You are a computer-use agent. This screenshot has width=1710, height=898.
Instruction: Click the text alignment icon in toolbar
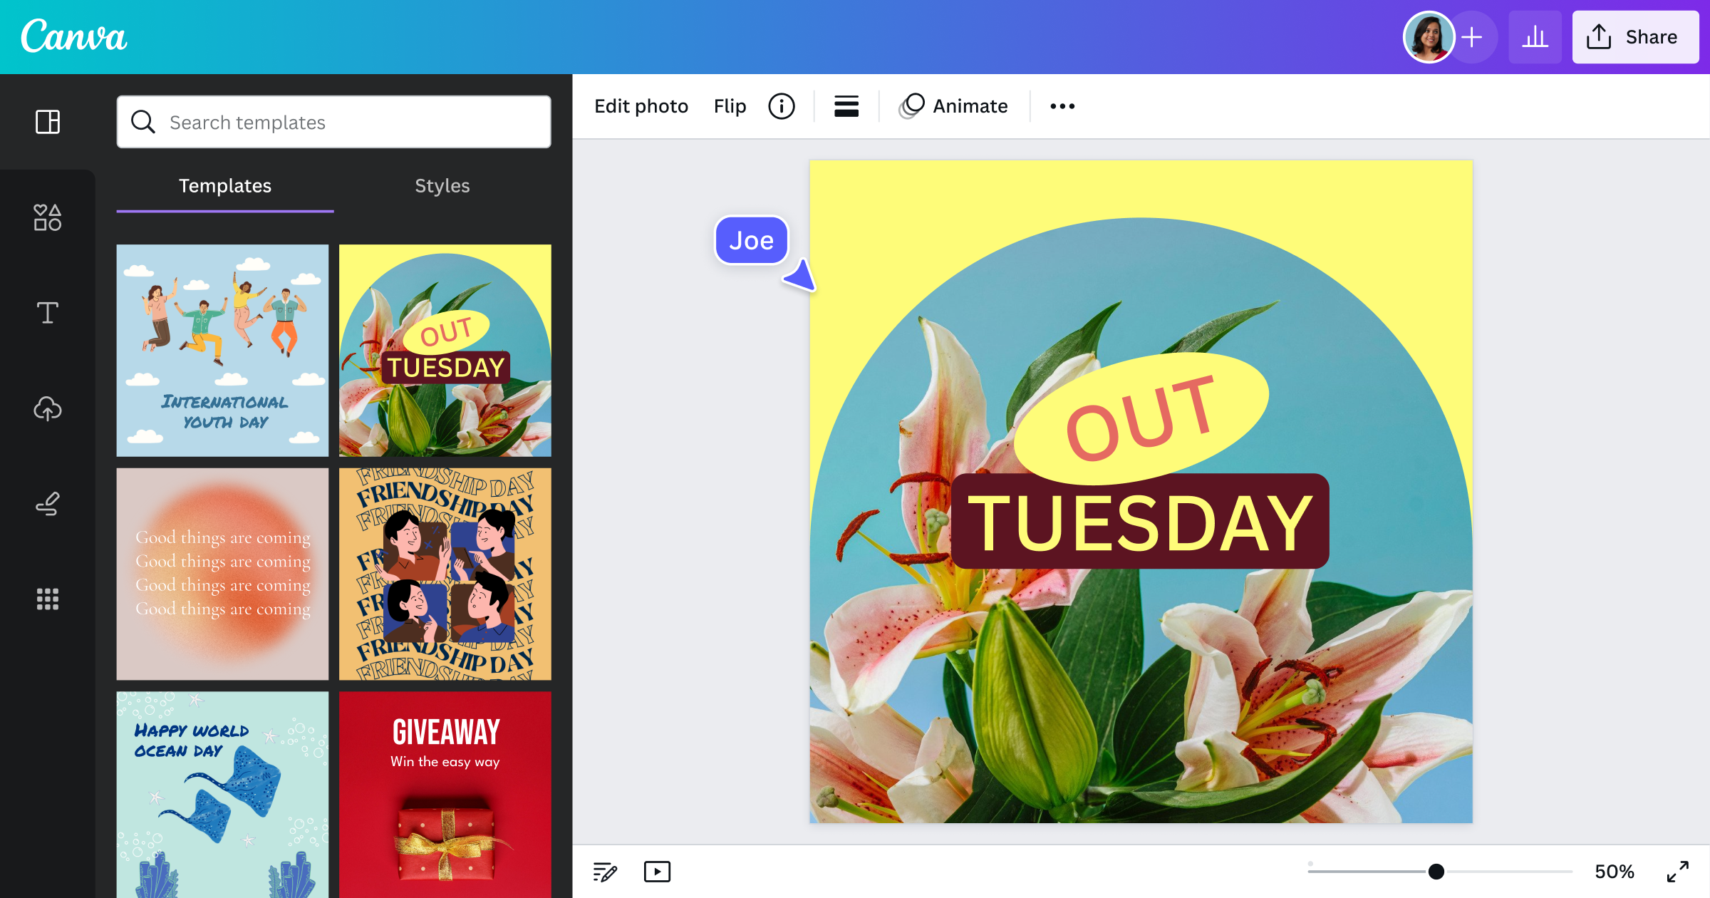click(847, 106)
